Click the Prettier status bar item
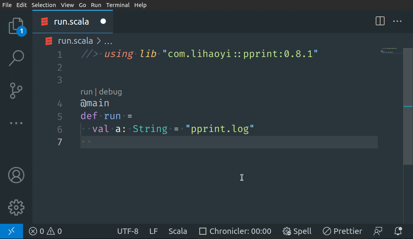This screenshot has width=413, height=239. [x=342, y=231]
